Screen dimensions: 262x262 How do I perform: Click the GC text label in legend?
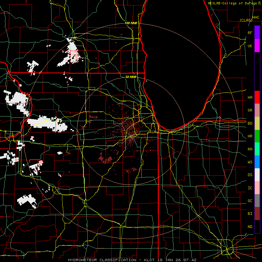click(250, 201)
